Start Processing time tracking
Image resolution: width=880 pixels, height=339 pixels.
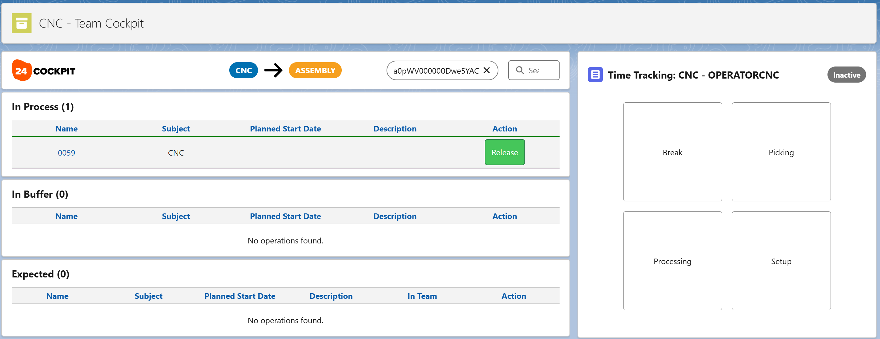coord(672,261)
